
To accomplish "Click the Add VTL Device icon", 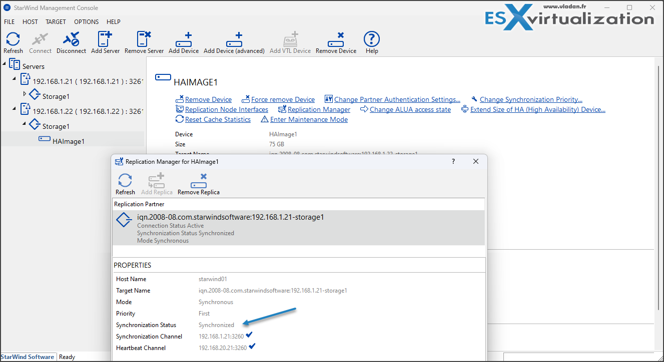I will pos(290,39).
